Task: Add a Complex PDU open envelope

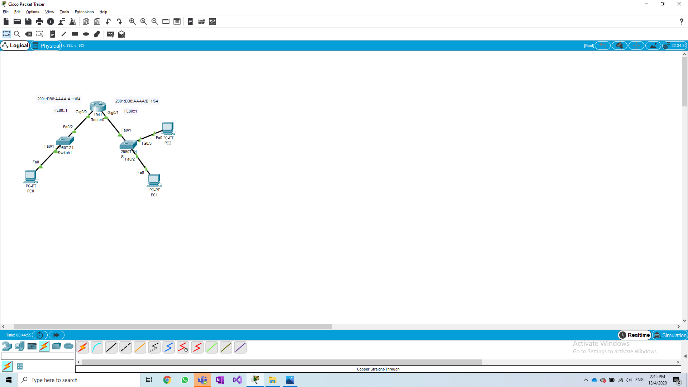Action: click(x=121, y=34)
